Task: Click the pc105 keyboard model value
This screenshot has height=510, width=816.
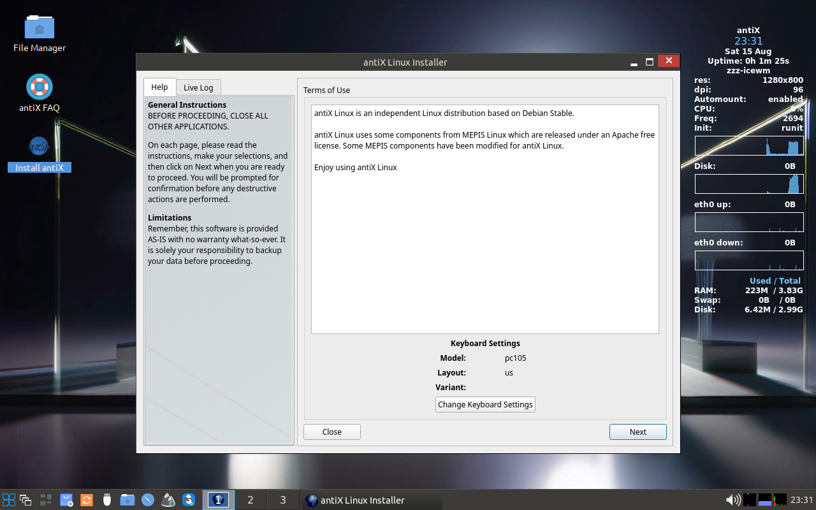Action: point(515,358)
